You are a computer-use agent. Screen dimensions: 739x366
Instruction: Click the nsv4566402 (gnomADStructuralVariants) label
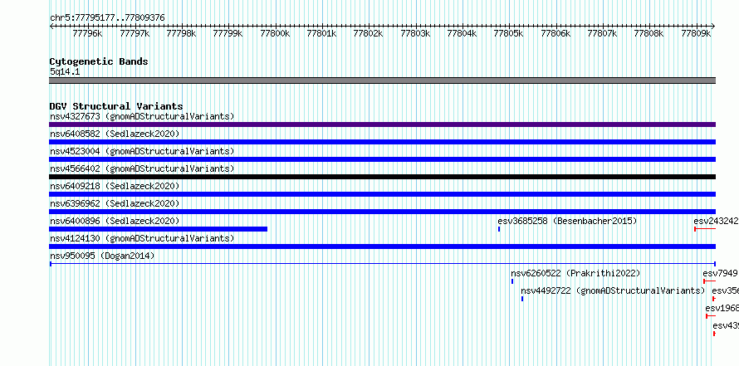pos(142,168)
